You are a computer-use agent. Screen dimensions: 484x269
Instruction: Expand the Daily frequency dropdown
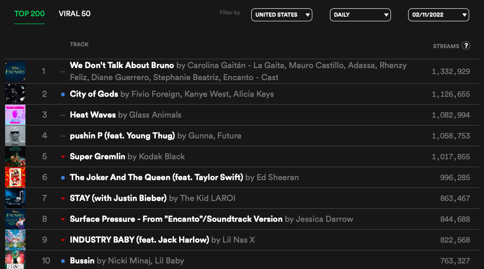[360, 15]
